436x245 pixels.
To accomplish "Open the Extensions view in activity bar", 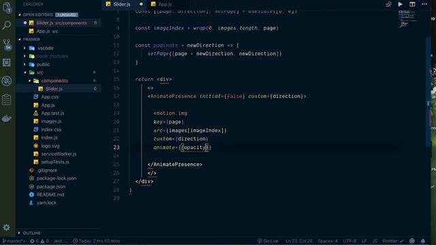I will [x=6, y=63].
